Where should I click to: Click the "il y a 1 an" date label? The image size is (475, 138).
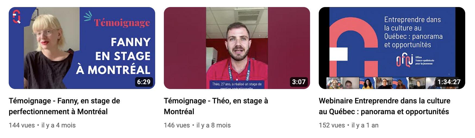(x=365, y=125)
